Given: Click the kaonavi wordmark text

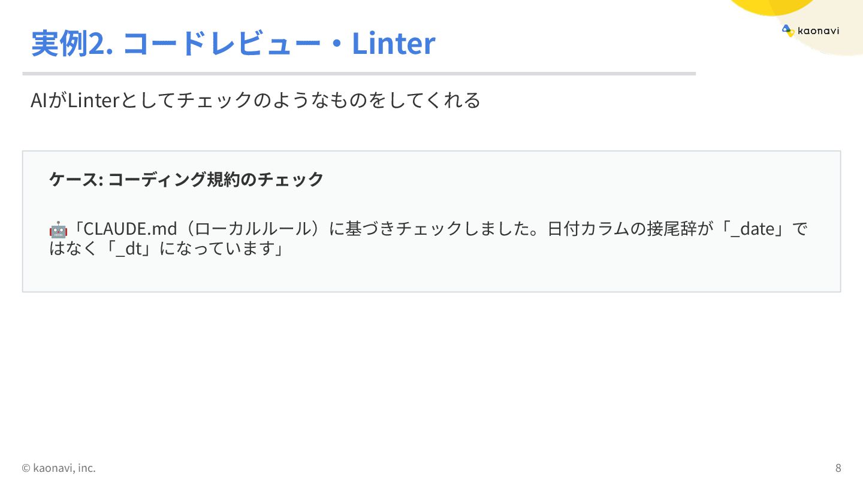Looking at the screenshot, I should coord(818,31).
